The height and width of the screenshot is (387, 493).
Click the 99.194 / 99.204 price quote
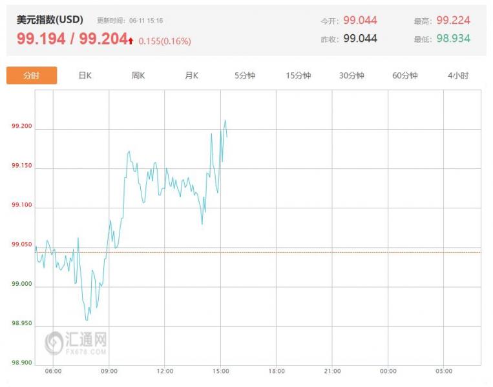click(72, 39)
